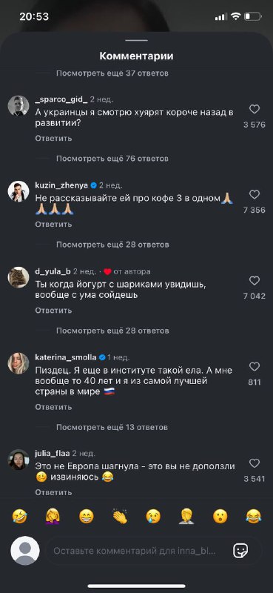
Task: Open d_yula_b's cat avatar thumbnail
Action: (18, 277)
